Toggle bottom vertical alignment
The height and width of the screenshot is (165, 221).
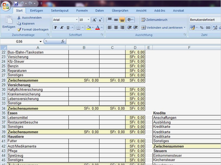pyautogui.click(x=122, y=20)
